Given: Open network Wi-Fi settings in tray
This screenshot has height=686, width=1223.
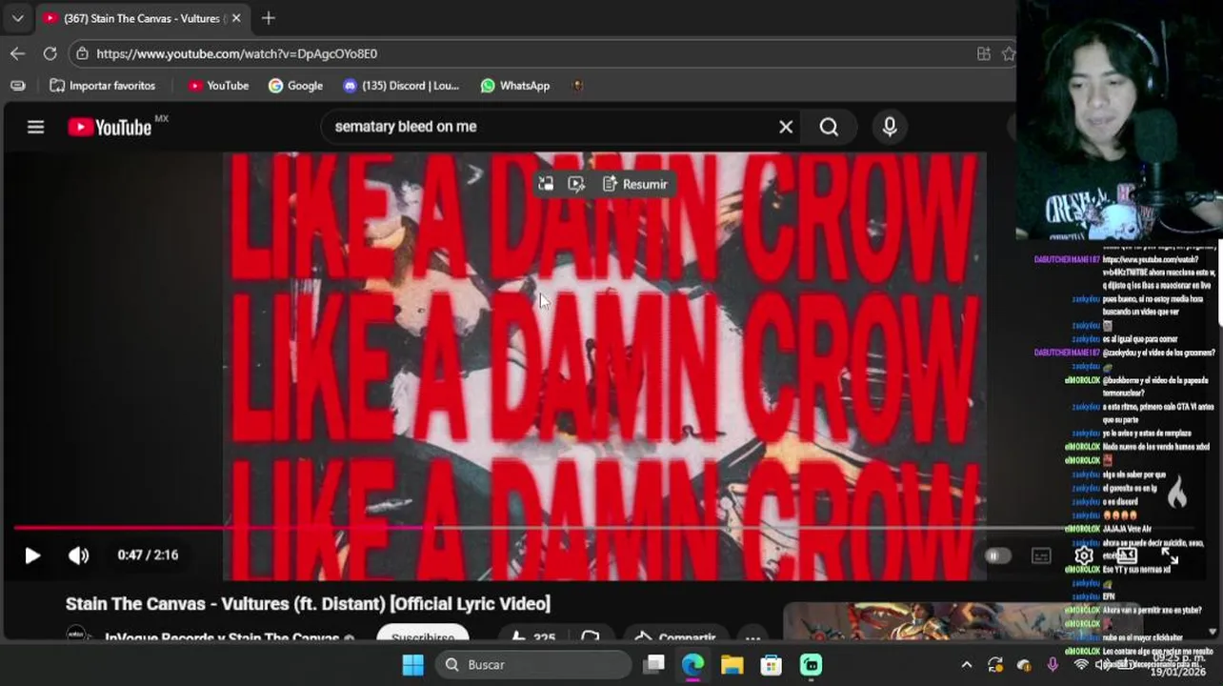Looking at the screenshot, I should click(x=1081, y=665).
